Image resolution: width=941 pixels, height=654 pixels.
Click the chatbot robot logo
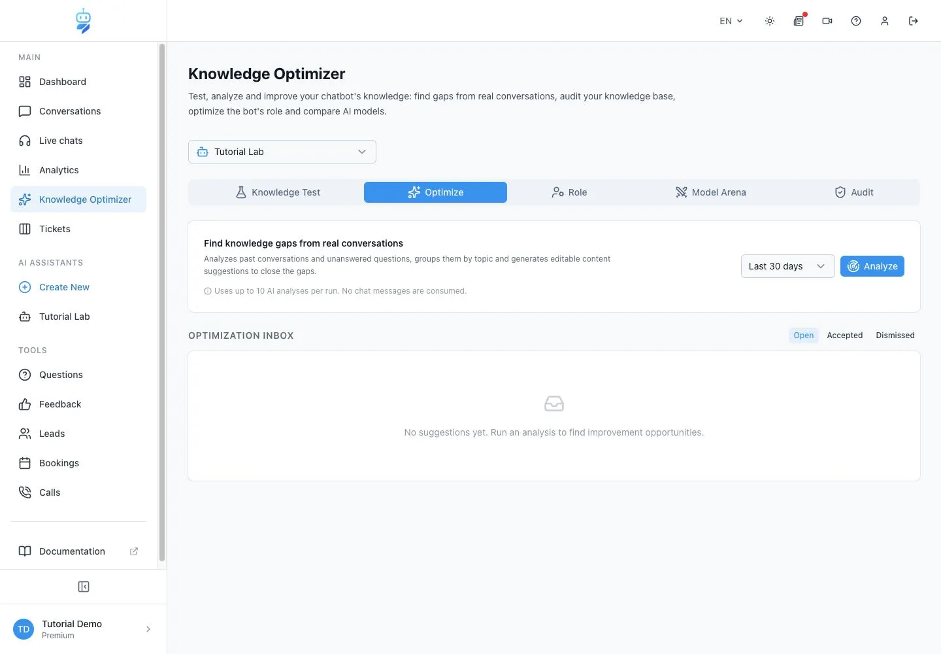[83, 21]
